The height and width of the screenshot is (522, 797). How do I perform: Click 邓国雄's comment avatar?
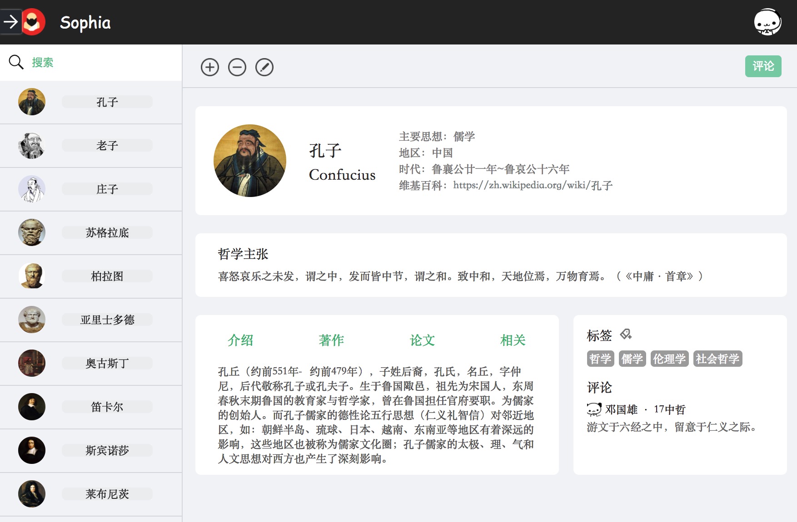[x=593, y=409]
